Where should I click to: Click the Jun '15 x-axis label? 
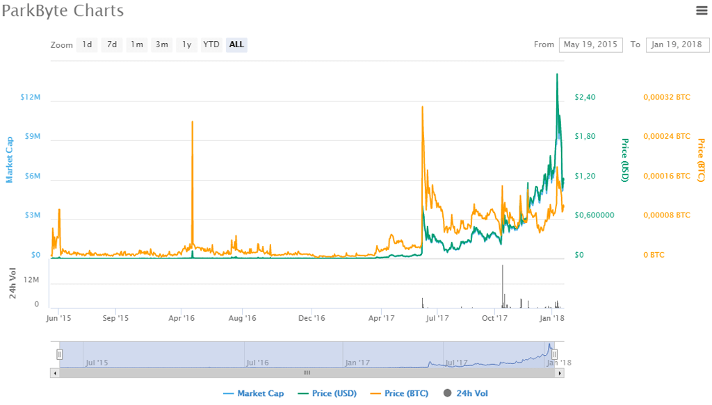coord(58,318)
